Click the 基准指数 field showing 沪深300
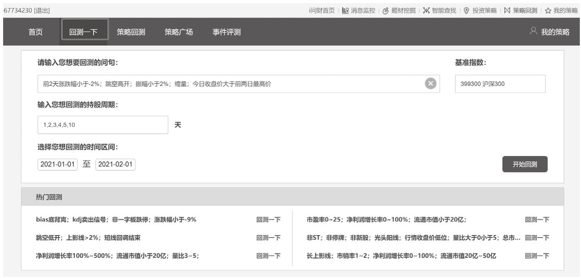 [x=500, y=84]
